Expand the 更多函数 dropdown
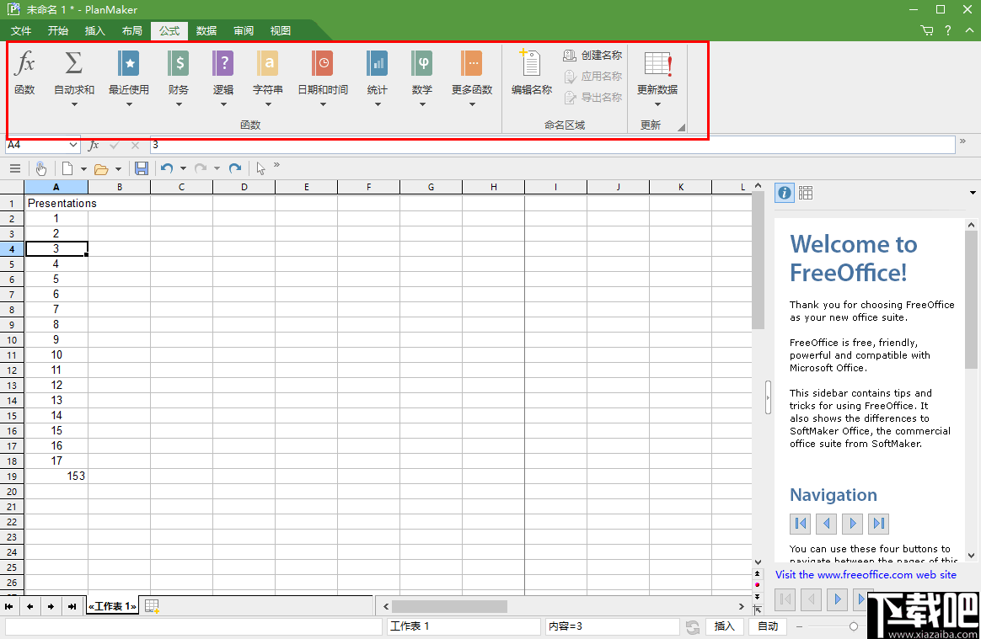The width and height of the screenshot is (981, 639). (471, 105)
